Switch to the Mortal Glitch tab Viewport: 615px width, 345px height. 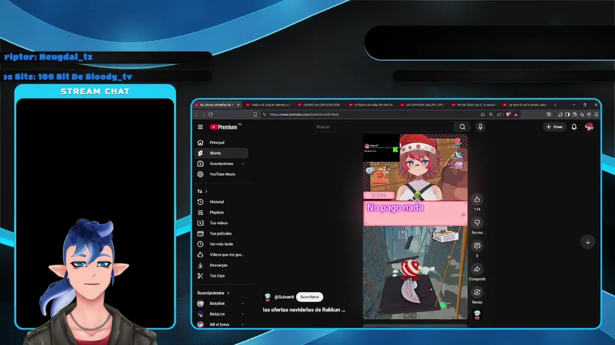[x=473, y=104]
